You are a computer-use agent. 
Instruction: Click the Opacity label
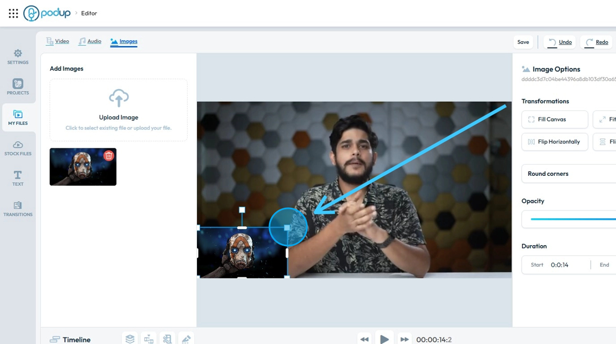click(533, 201)
